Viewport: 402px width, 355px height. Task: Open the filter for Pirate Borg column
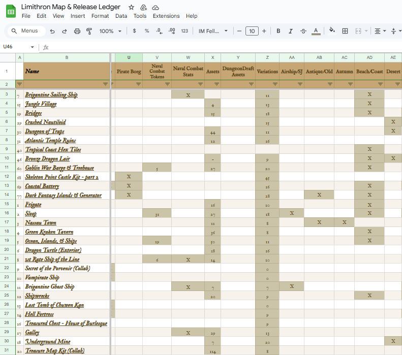[x=138, y=84]
